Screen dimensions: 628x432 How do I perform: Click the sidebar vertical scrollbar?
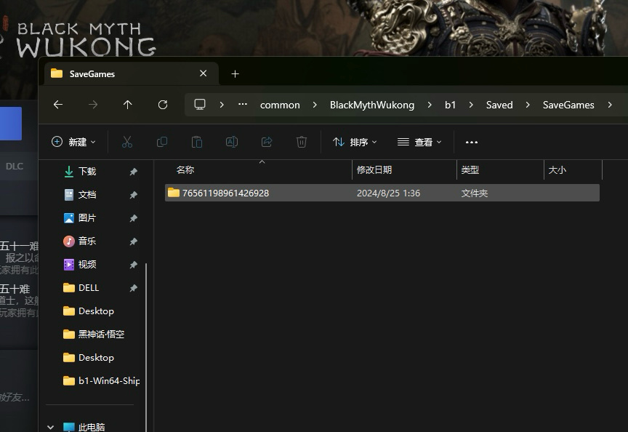146,347
